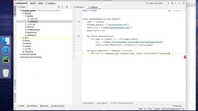Open the Terminal tool window
Screen dimensions: 198x111
click(x=44, y=106)
